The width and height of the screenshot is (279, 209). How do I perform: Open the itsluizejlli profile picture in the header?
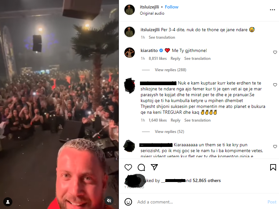[x=130, y=10]
